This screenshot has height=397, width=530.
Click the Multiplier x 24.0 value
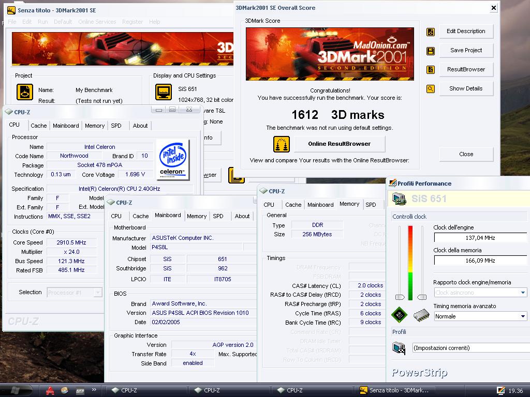coord(71,252)
